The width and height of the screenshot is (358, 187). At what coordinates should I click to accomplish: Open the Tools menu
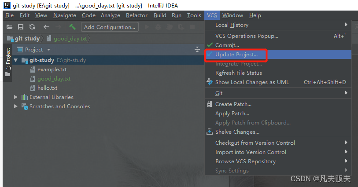click(x=194, y=15)
